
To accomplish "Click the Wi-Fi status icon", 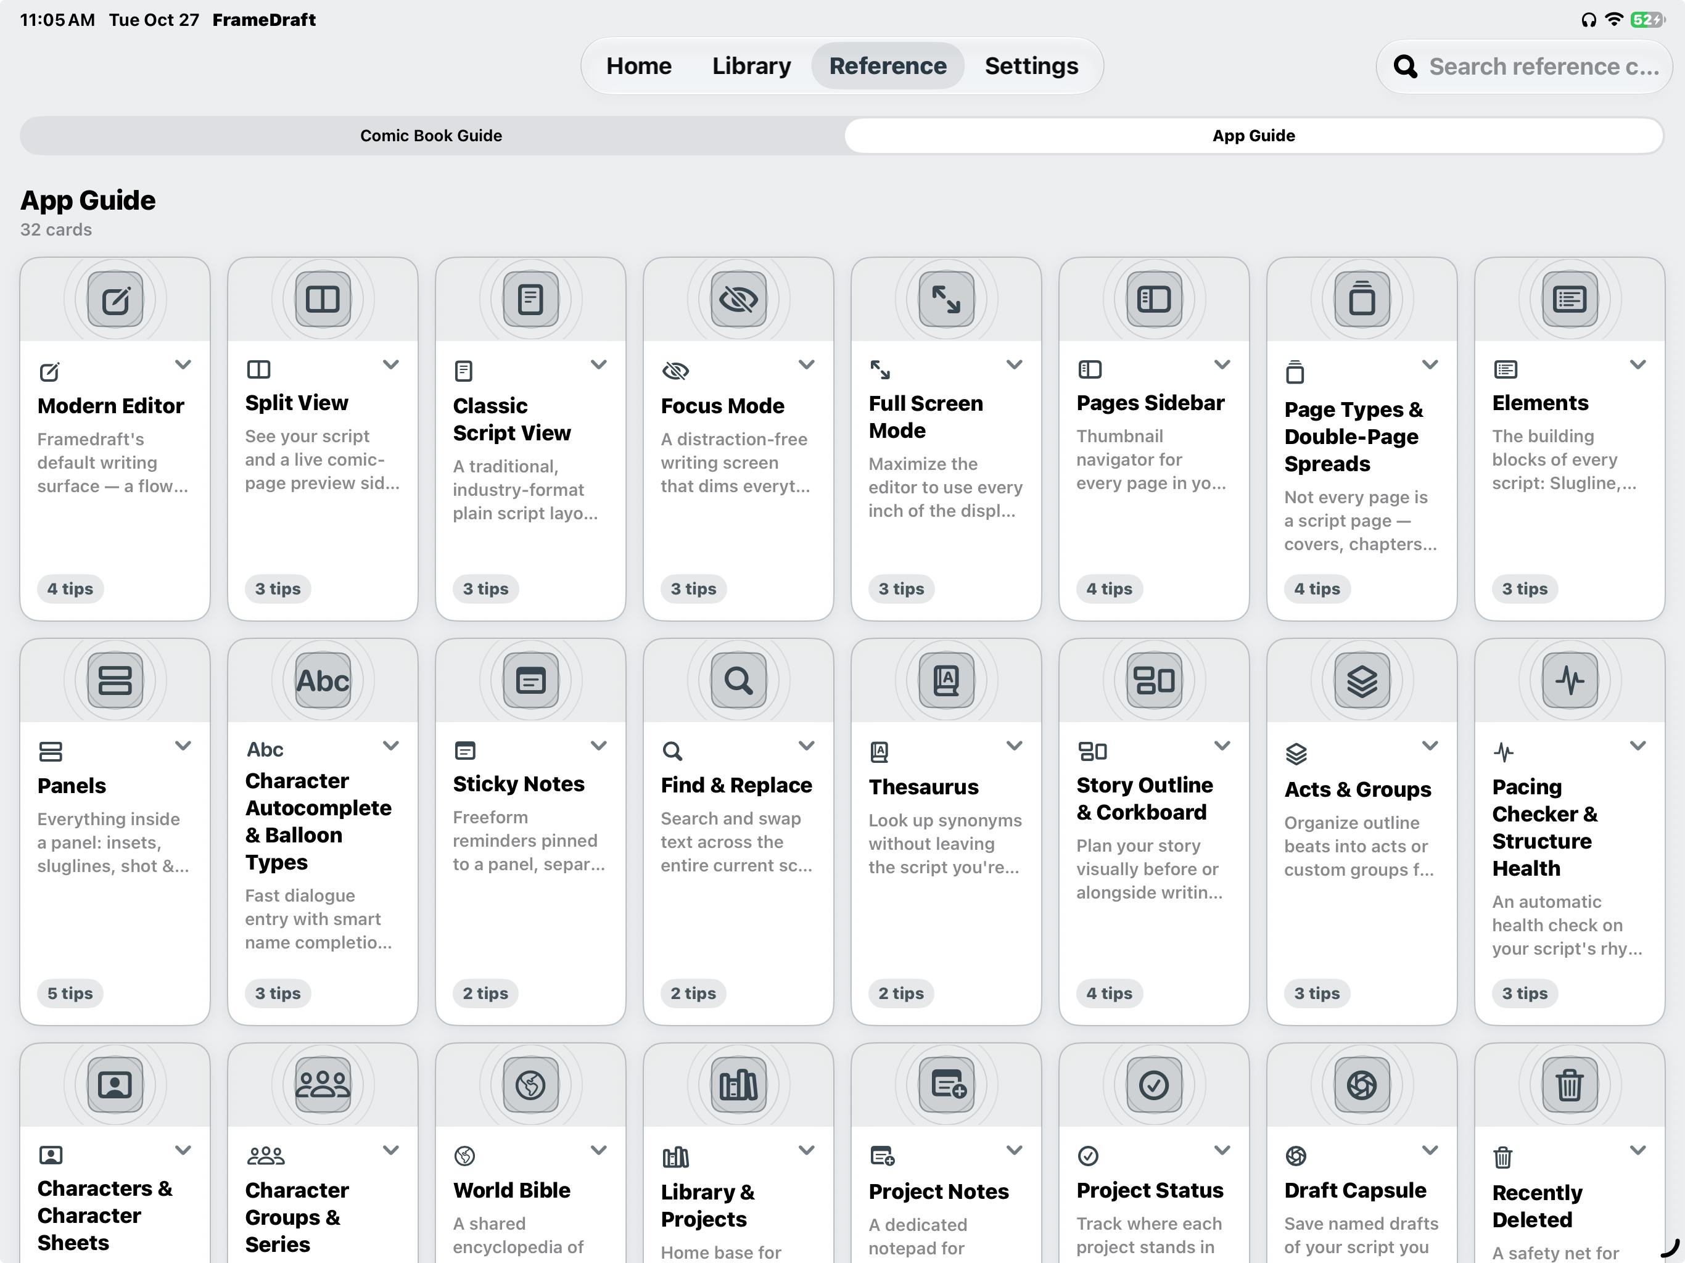I will [1613, 20].
